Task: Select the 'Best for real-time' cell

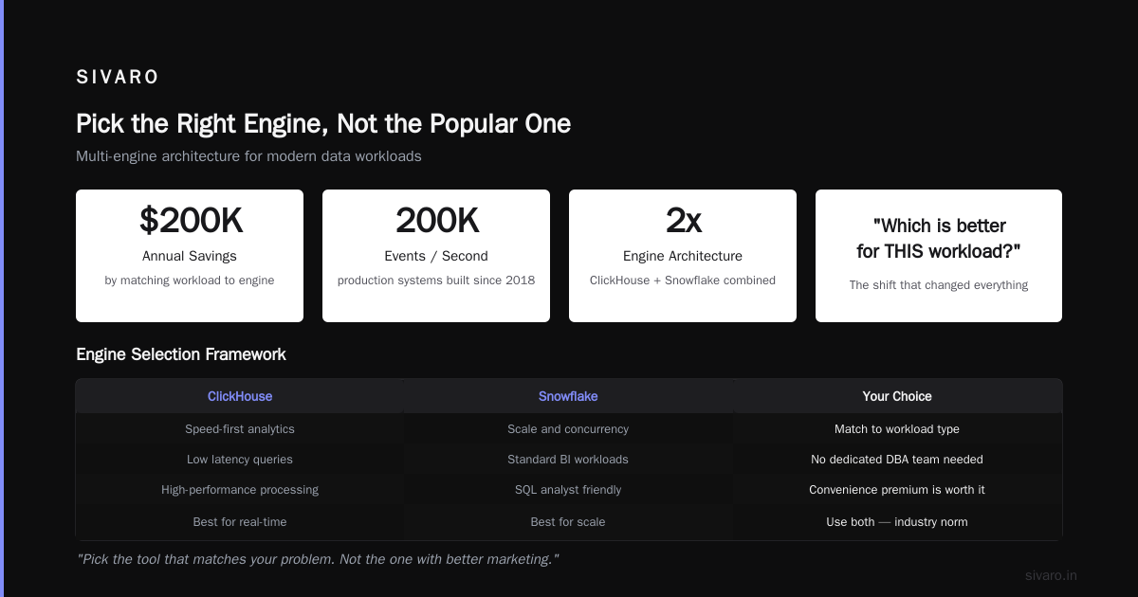Action: pos(240,522)
